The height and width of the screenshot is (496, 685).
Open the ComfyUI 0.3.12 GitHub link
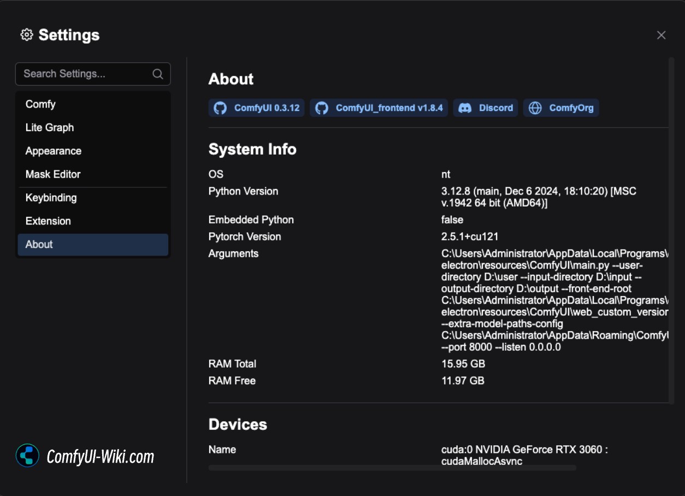pos(257,108)
